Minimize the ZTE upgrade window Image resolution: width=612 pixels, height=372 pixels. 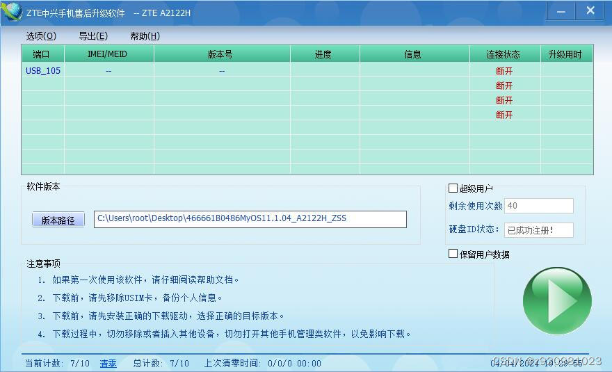(x=561, y=11)
